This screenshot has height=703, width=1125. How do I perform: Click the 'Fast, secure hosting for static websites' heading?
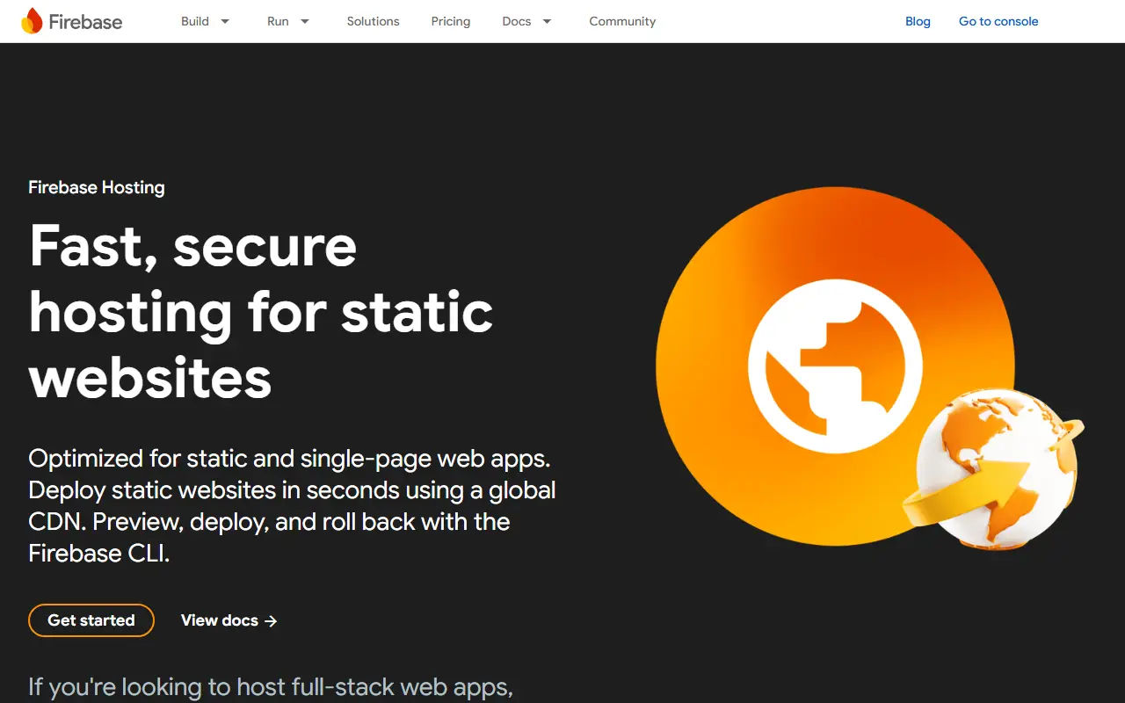pyautogui.click(x=261, y=312)
